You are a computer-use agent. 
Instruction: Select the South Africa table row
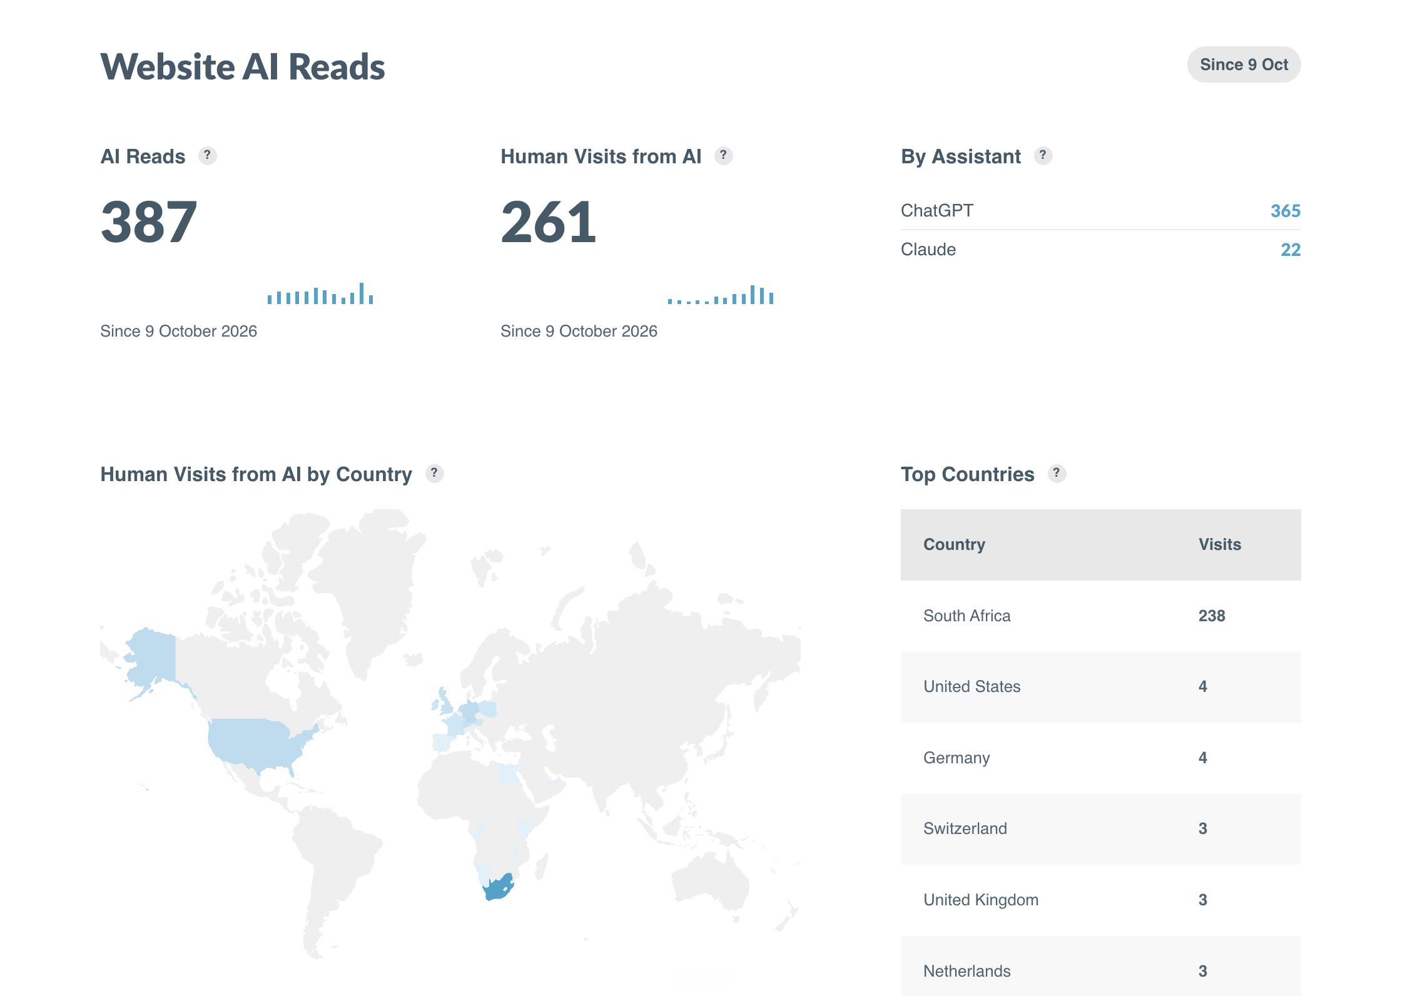(1100, 616)
